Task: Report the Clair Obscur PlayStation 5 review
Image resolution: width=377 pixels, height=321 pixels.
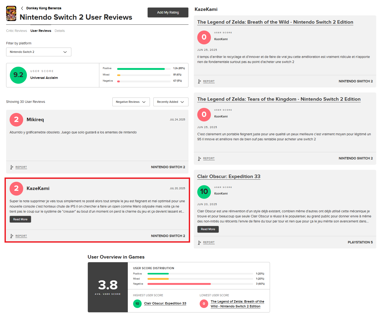Action: coord(209,242)
